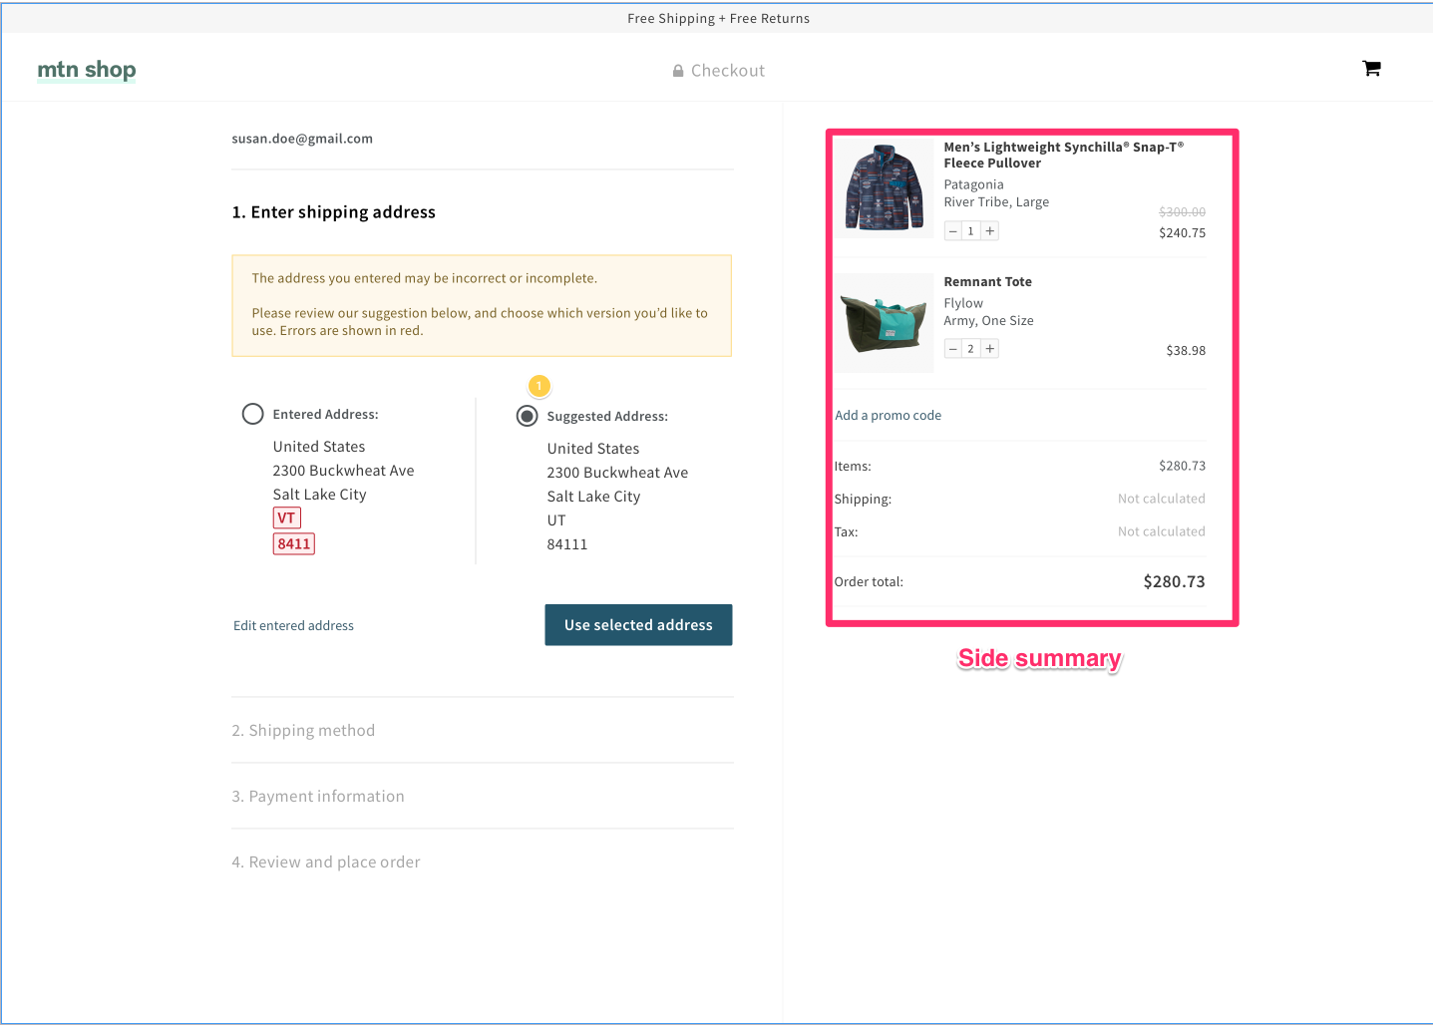Decrease the Fleece Pullover quantity with minus

[x=952, y=230]
